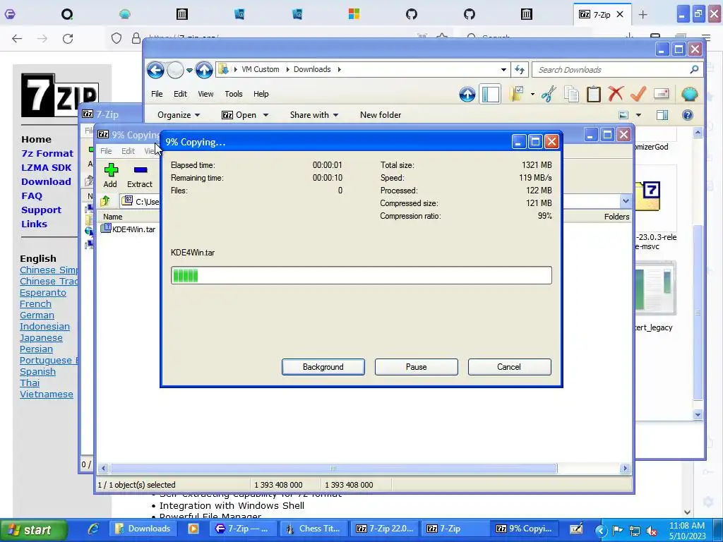Cancel the copying operation

[509, 367]
